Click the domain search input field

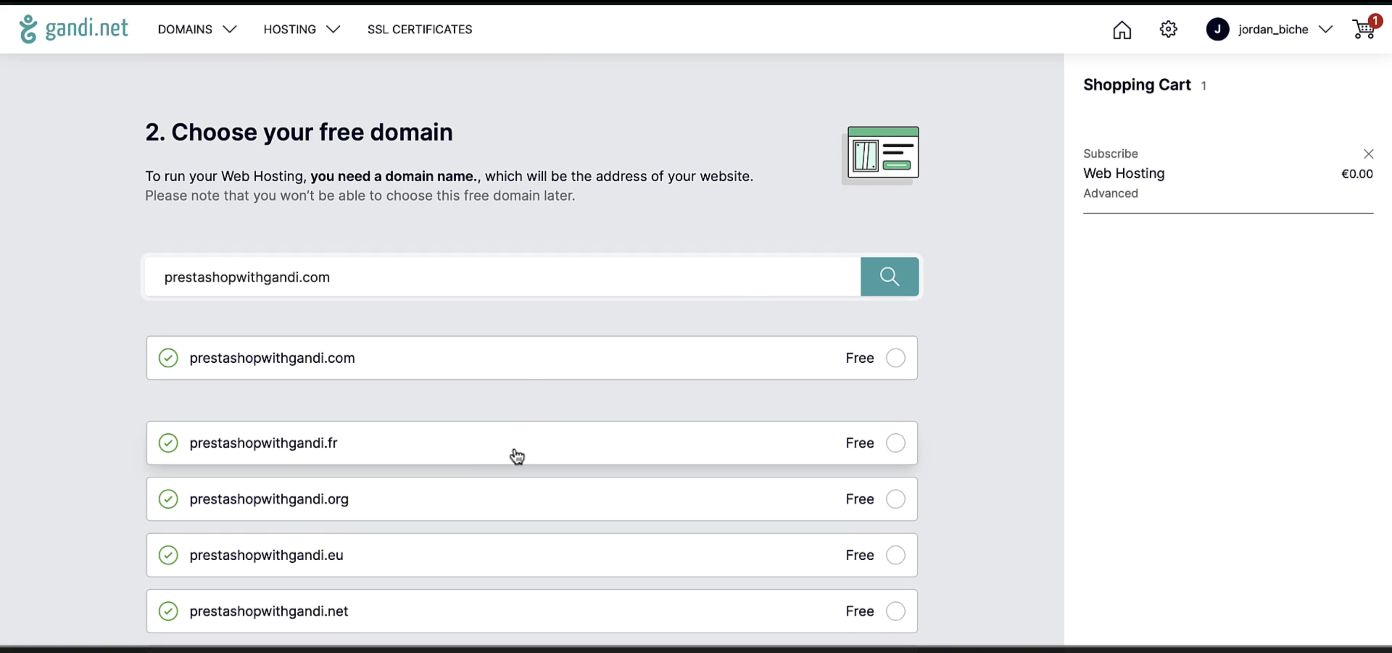click(x=503, y=277)
